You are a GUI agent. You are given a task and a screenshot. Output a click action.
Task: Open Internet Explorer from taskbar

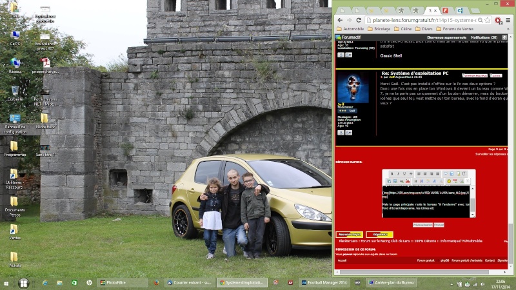45,283
